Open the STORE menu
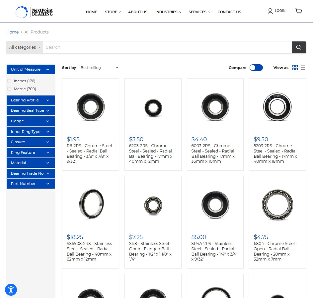 pyautogui.click(x=113, y=12)
